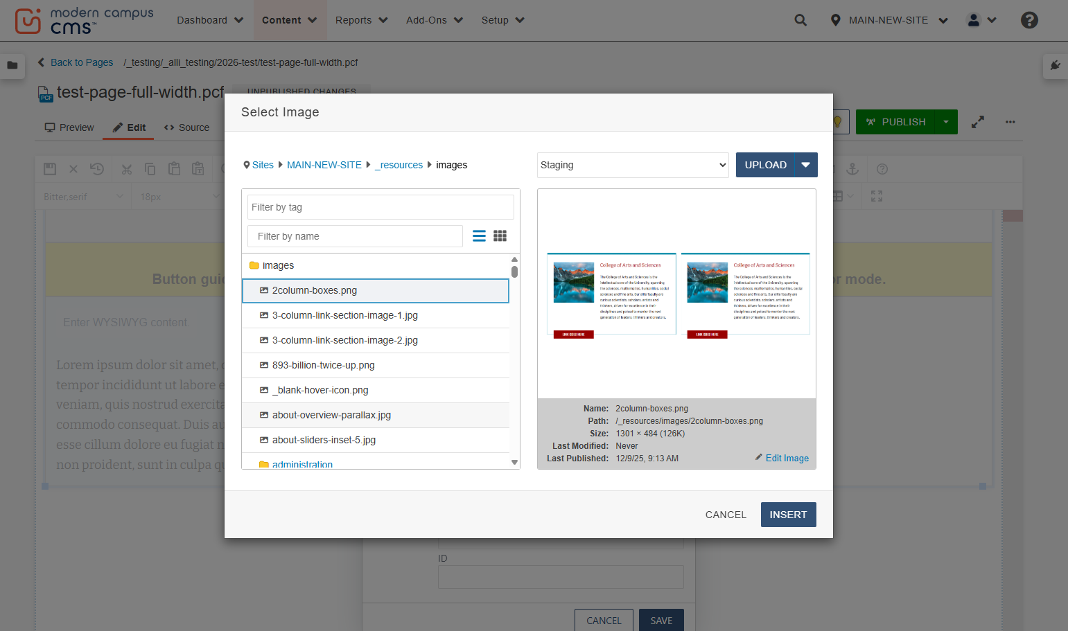
Task: Click the copy icon in editor toolbar
Action: pyautogui.click(x=150, y=169)
